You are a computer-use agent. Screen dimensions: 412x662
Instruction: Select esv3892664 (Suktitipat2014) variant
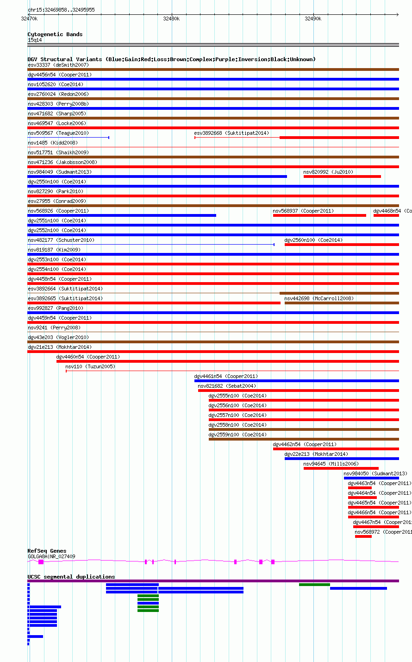tap(213, 293)
